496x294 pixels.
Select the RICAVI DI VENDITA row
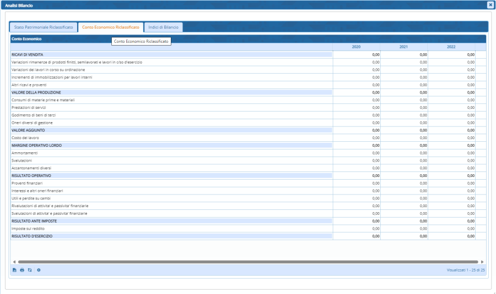(x=171, y=54)
